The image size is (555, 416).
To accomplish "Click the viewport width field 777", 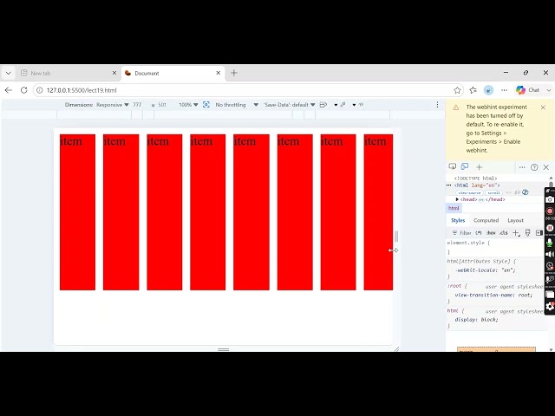I will (138, 105).
